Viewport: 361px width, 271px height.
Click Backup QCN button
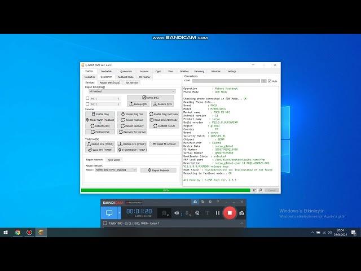pos(138,104)
